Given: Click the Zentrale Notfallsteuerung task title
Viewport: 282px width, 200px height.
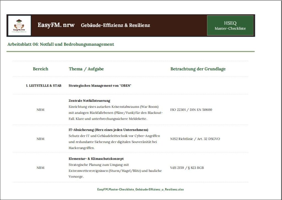Looking at the screenshot, I should 89,101.
